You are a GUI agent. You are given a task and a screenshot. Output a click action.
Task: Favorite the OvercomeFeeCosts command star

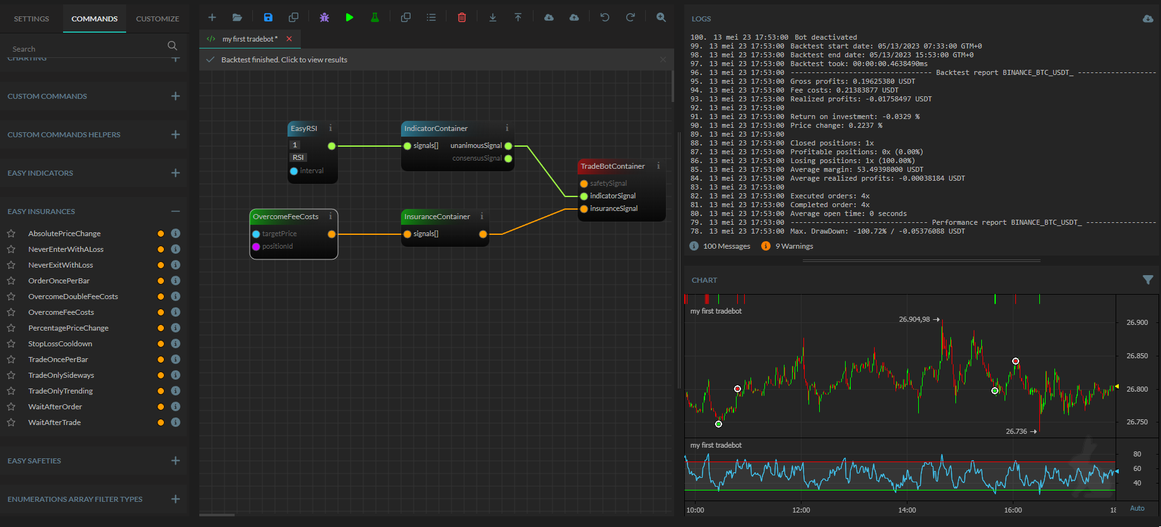click(11, 312)
